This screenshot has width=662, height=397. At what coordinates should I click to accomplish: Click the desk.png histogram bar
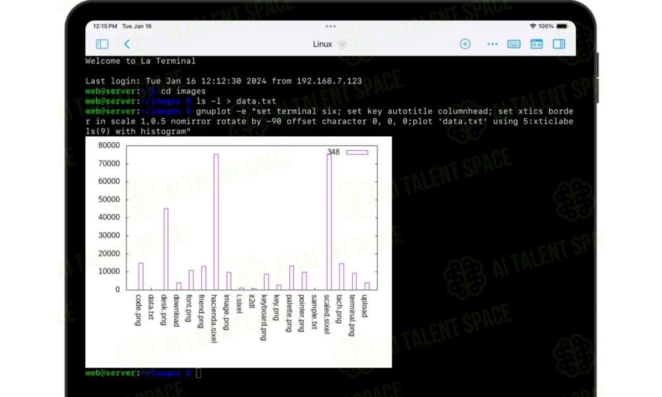166,249
